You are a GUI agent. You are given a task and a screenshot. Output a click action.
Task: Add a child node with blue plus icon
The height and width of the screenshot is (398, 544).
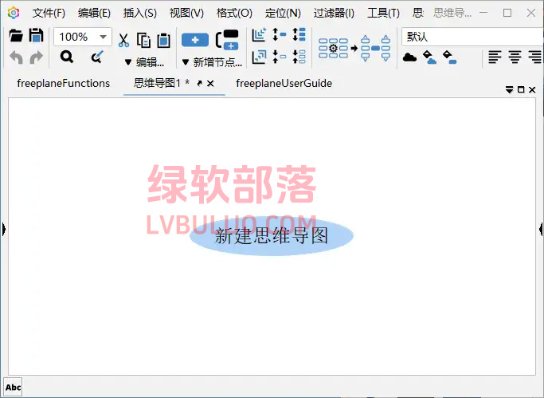click(x=195, y=40)
